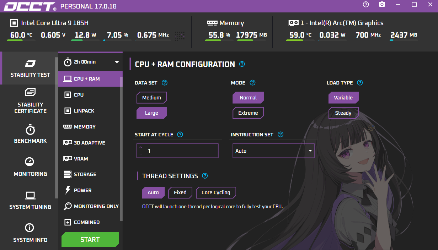Open help icon next to Start At Cycle

coord(180,135)
